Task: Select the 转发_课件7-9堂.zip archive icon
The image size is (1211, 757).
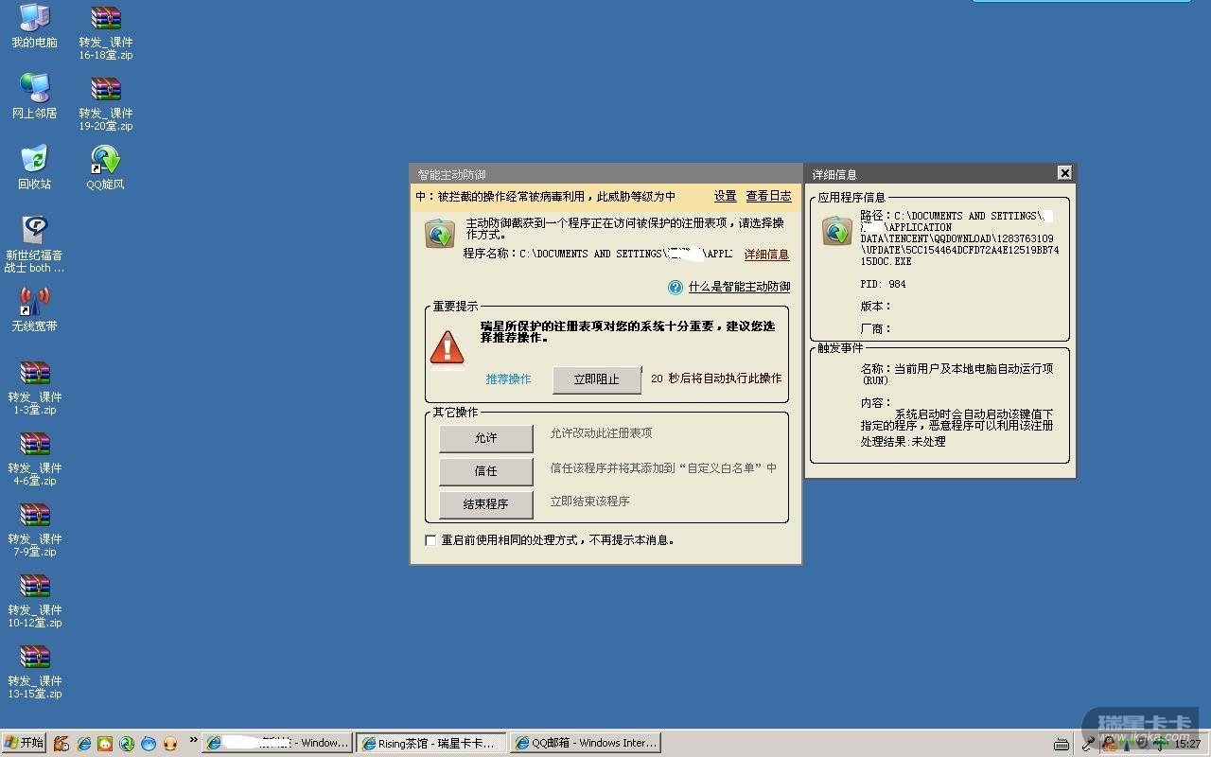Action: click(34, 529)
